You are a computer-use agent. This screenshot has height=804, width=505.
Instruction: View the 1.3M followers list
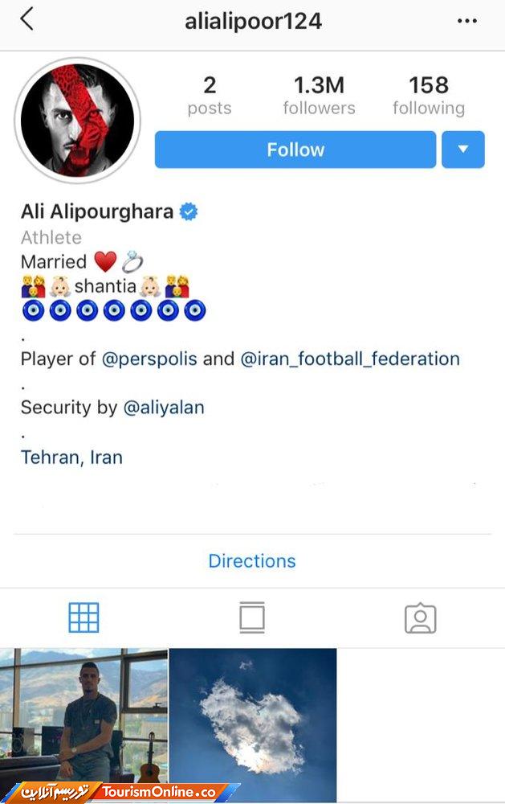[x=319, y=96]
